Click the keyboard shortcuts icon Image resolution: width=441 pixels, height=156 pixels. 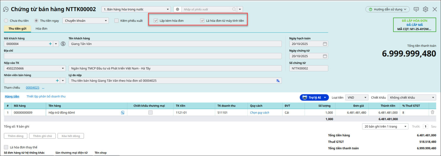click(x=416, y=9)
